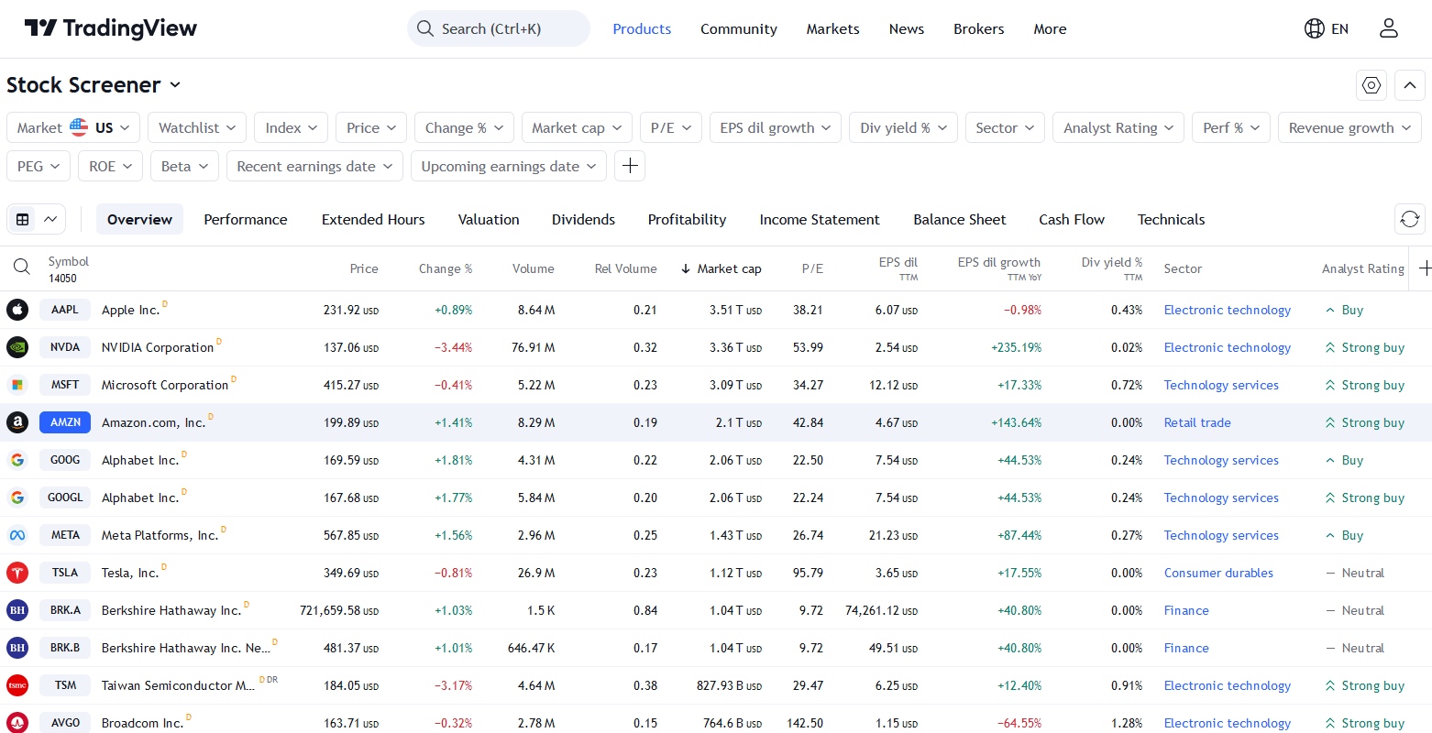
Task: Open the Brokers menu
Action: (978, 28)
